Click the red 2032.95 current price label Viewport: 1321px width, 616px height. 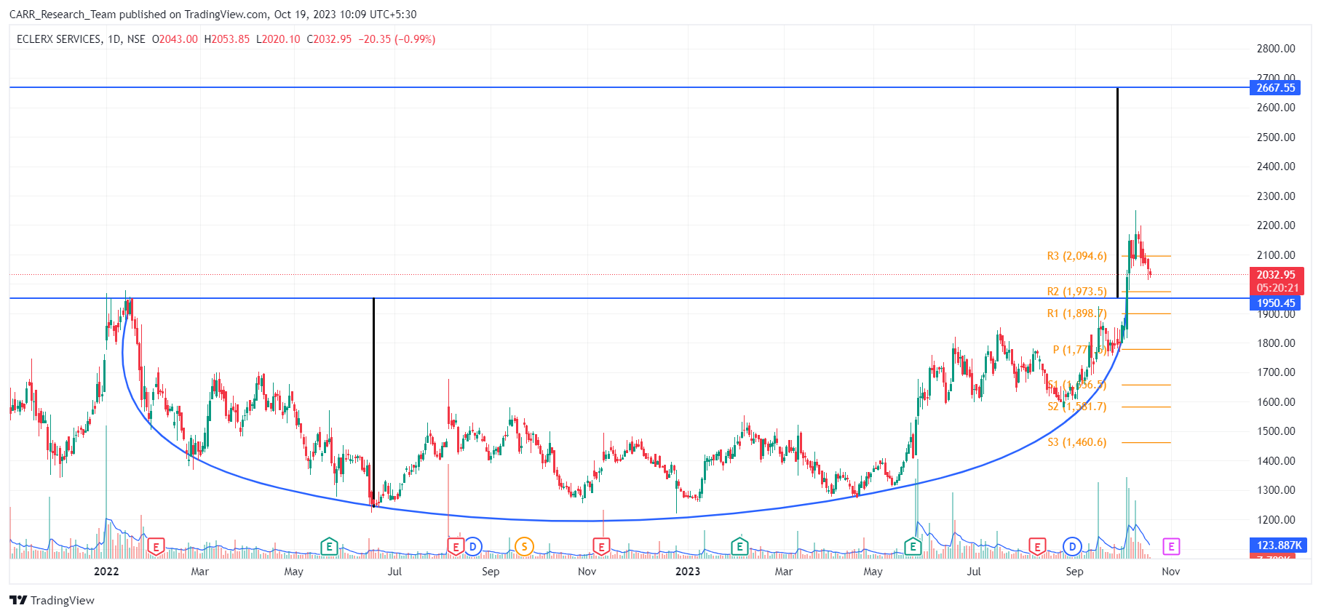click(1276, 275)
